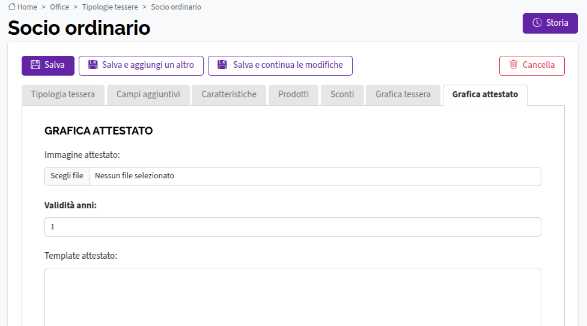Click the Template attestato label
Screen dimensions: 587x326
pos(81,256)
